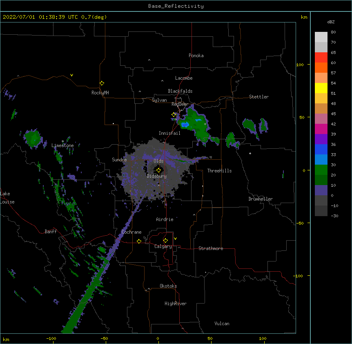This screenshot has height=344, width=352.
Task: Click the Vulcan city label
Action: coord(222,324)
